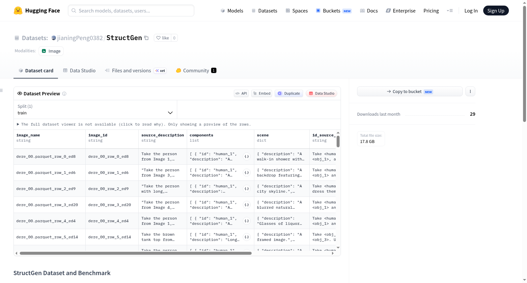Open the Models page
527x283 pixels.
pyautogui.click(x=232, y=11)
